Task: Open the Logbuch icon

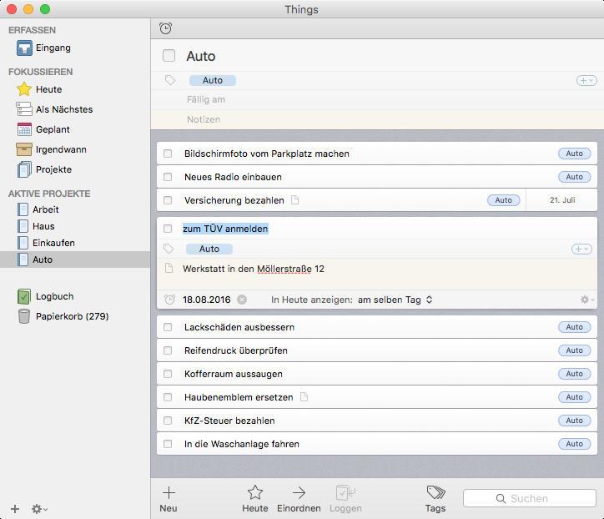Action: tap(24, 296)
